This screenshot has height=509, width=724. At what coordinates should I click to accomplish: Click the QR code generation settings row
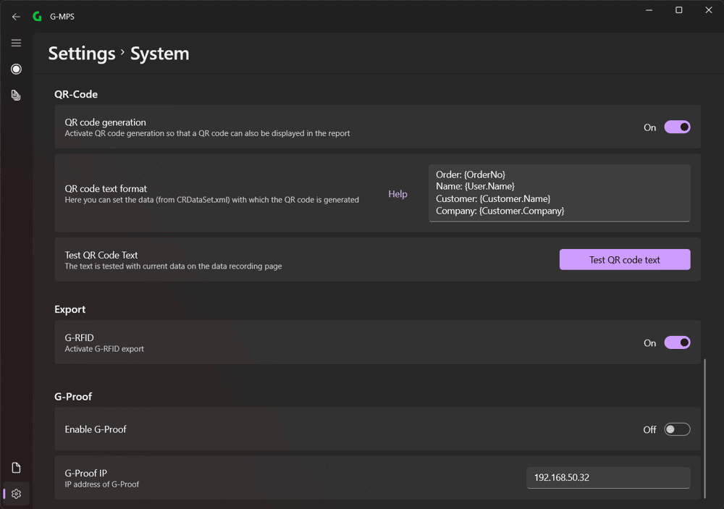pyautogui.click(x=377, y=127)
